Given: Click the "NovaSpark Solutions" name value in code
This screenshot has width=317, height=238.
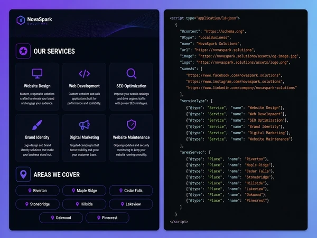Looking at the screenshot, I should (x=218, y=44).
